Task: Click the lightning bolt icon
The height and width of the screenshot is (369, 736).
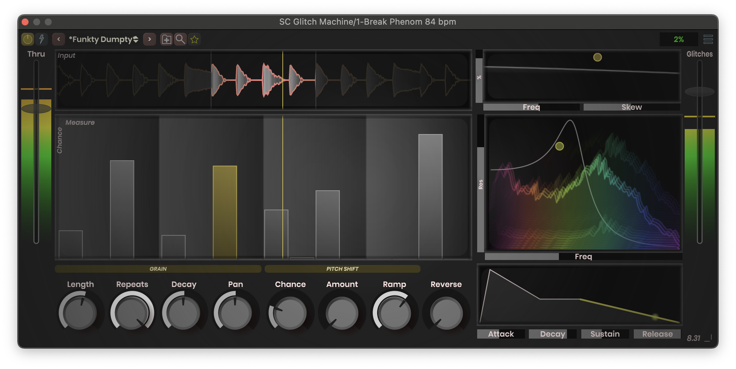Action: (41, 39)
